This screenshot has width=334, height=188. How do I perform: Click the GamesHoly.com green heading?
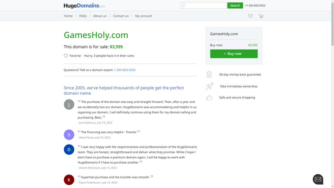(96, 35)
